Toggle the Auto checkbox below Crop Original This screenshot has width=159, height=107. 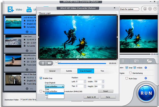point(41,91)
